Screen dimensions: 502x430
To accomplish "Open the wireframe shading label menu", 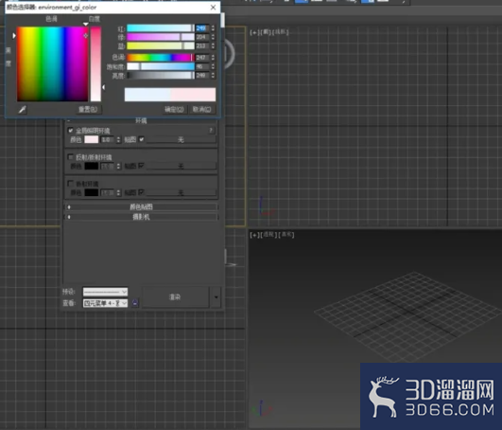I will 280,32.
